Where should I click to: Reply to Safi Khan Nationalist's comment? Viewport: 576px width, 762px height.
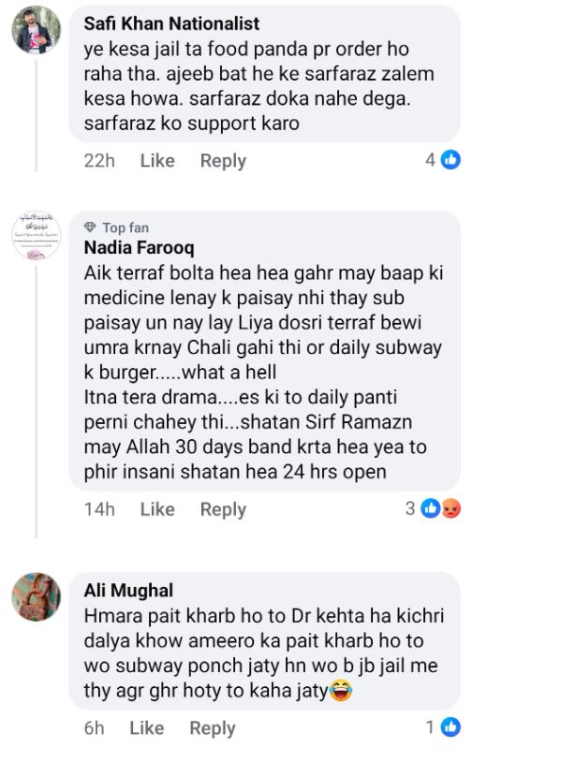tap(223, 161)
